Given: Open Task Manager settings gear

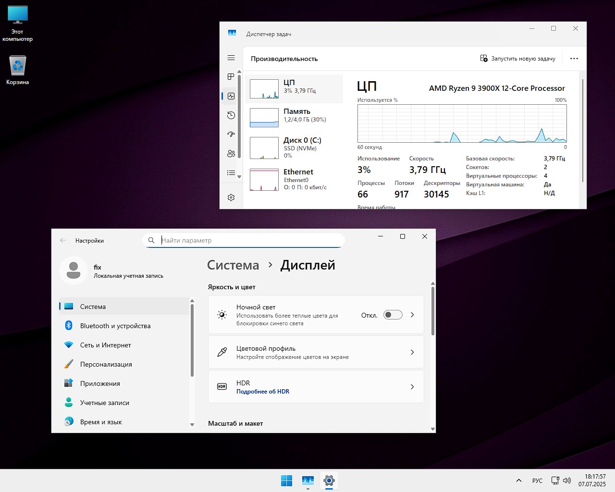Looking at the screenshot, I should (231, 197).
